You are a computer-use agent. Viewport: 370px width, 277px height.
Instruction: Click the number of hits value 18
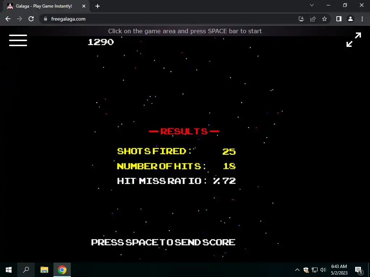(x=229, y=166)
